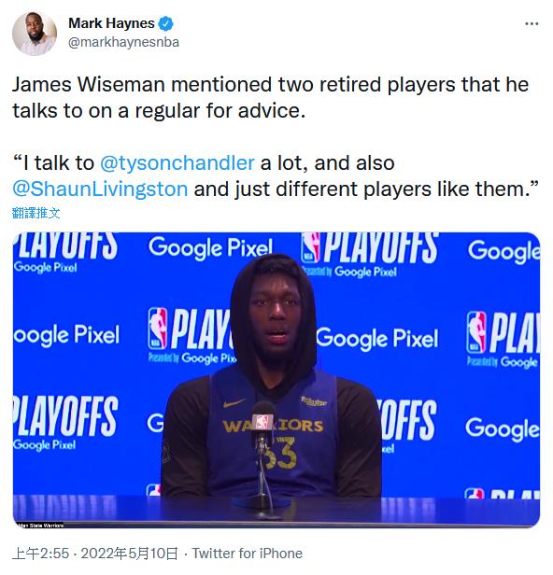Viewport: 553px width, 575px height.
Task: Open the @tysonchandler mention
Action: point(177,162)
